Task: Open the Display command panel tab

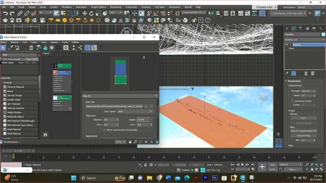Action: [x=314, y=28]
